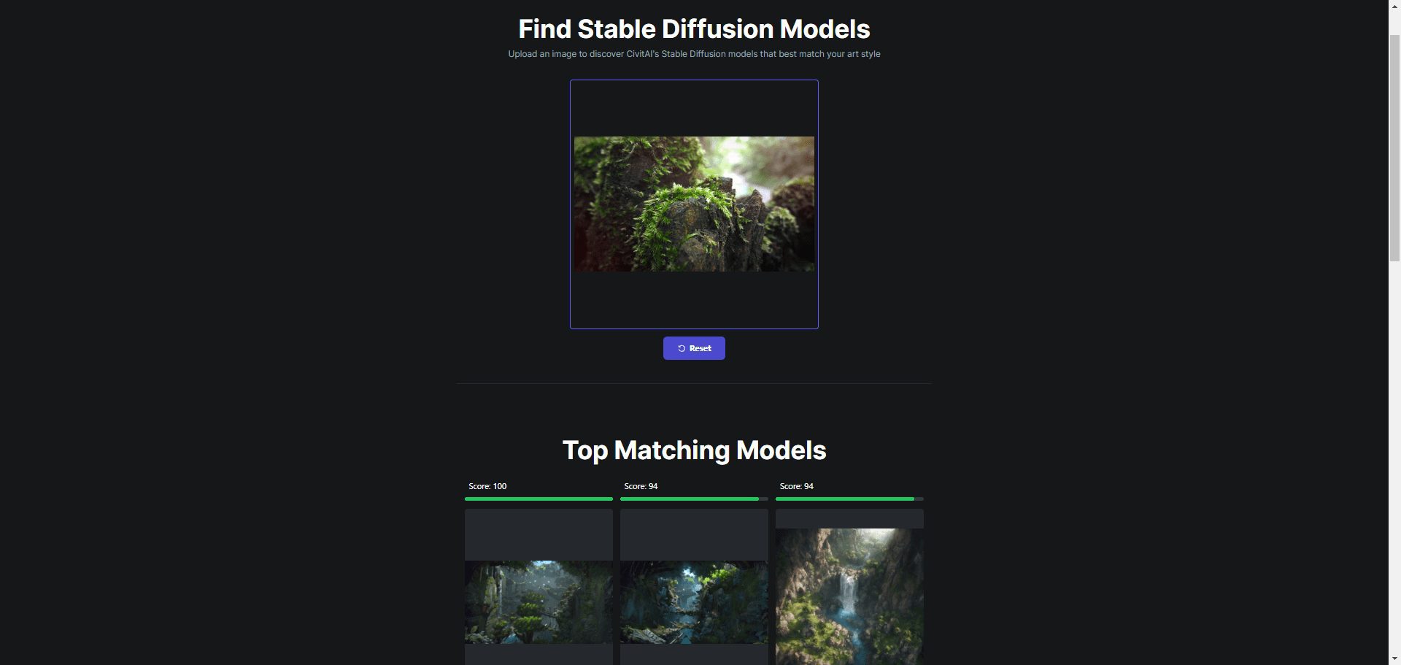The height and width of the screenshot is (665, 1401).
Task: Click the dark header above the second model card
Action: 694,534
